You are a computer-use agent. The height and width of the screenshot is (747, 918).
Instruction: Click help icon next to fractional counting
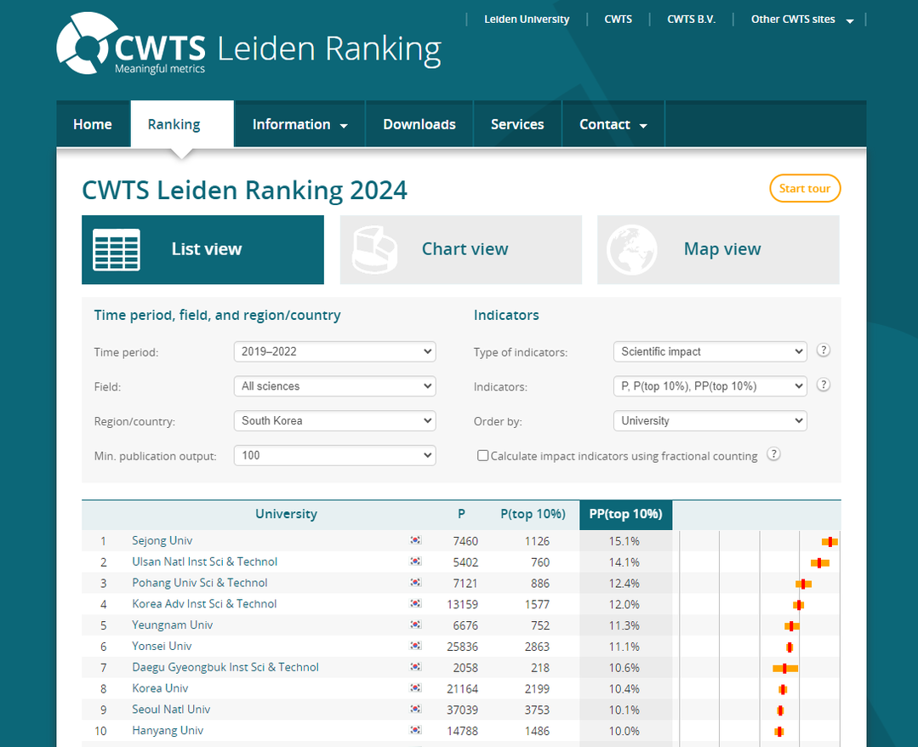[773, 454]
